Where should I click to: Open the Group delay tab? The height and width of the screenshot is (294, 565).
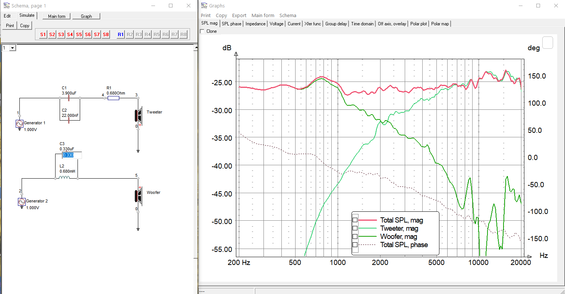pos(336,24)
